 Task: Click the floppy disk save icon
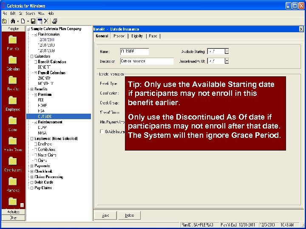(x=34, y=21)
